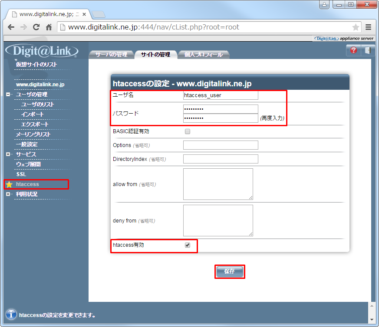Screen dimensions: 379x327
Task: Open SSL settings in sidebar
Action: (x=21, y=174)
